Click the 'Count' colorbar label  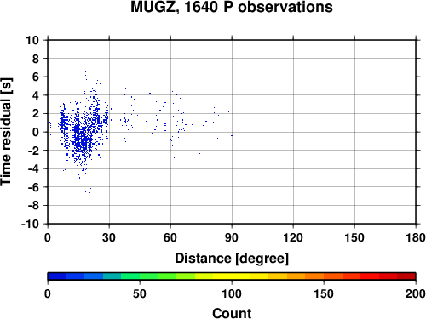pyautogui.click(x=232, y=313)
